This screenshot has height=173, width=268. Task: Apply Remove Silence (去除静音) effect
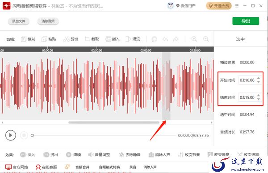coord(130,155)
